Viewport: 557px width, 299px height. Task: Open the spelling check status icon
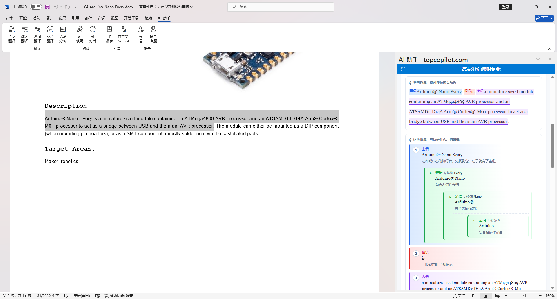(x=66, y=296)
